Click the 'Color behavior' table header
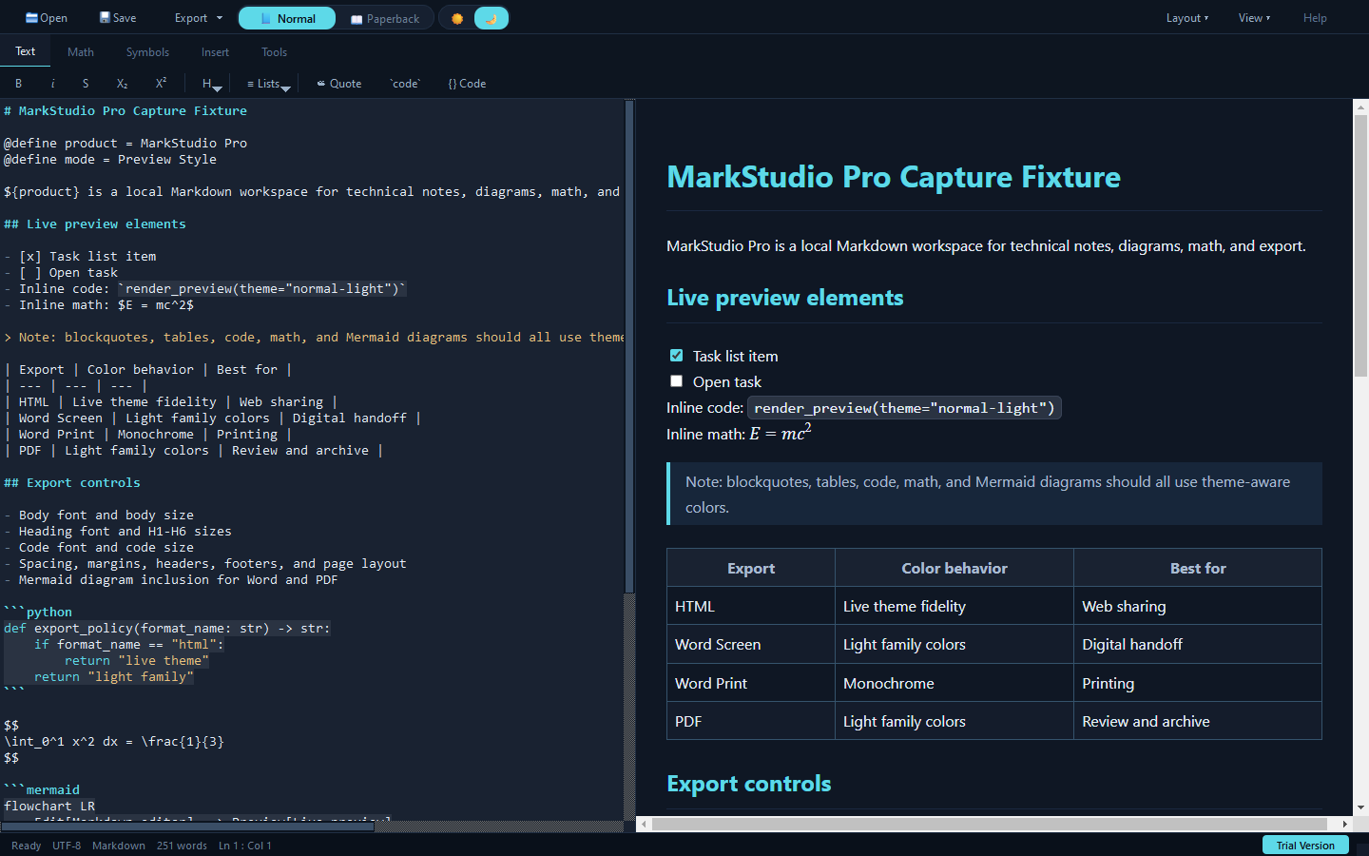Screen dimensions: 1369x856 (x=954, y=568)
